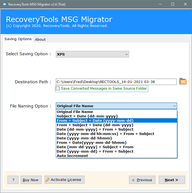This screenshot has width=192, height=193.
Task: Open Activate License dialog
Action: pos(64,180)
